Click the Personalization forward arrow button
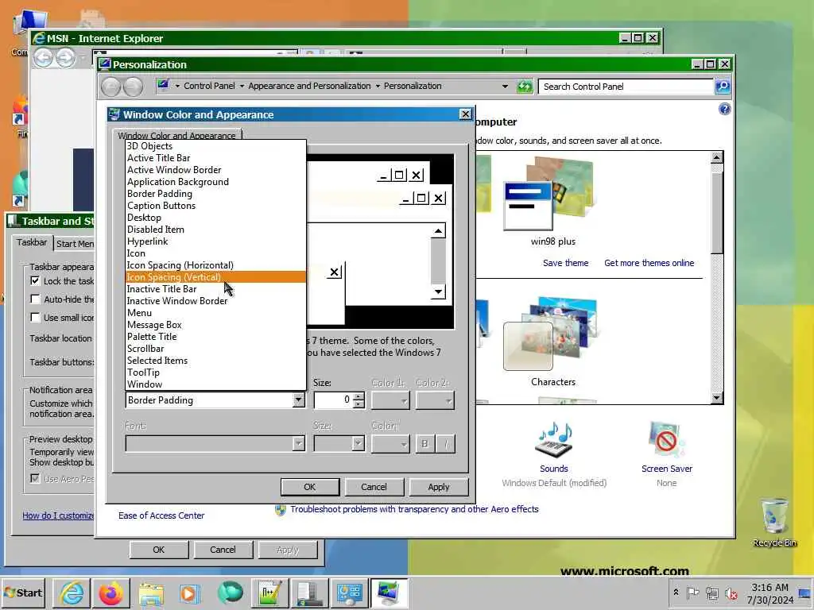814x610 pixels. [134, 87]
